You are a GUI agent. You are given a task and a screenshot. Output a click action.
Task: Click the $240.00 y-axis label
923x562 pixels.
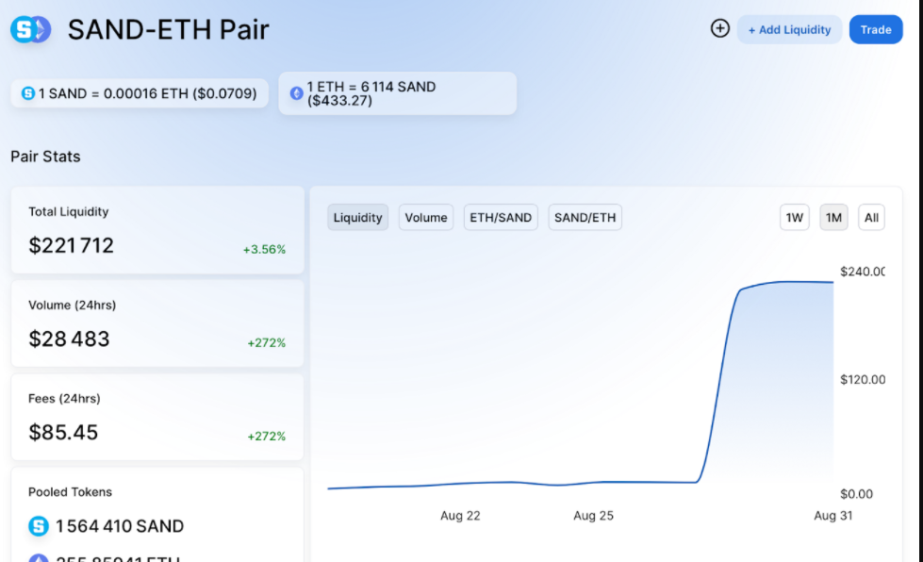863,272
